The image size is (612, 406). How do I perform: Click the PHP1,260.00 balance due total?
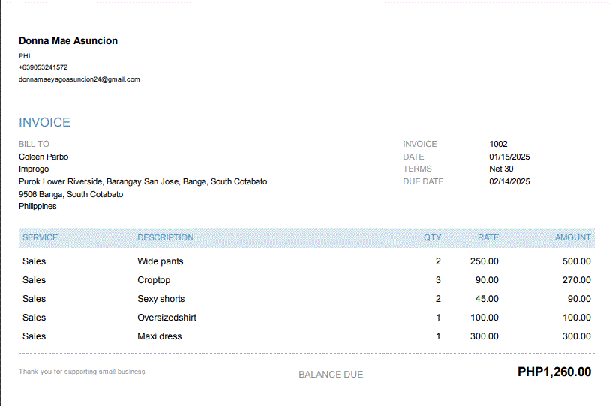554,372
